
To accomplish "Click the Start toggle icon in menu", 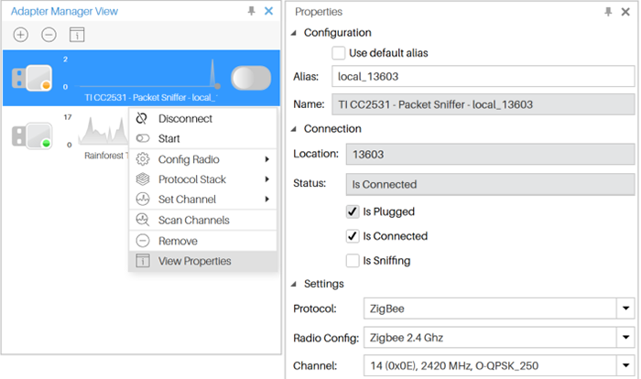I will pos(143,138).
